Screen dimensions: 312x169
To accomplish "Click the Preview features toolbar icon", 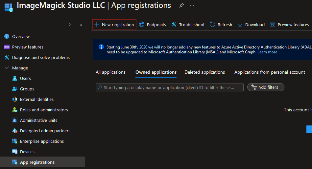I will pos(273,24).
